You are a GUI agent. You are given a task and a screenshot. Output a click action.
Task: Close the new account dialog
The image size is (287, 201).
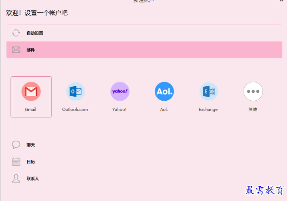tap(282, 1)
